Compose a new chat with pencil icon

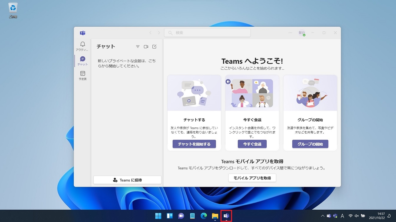pyautogui.click(x=154, y=47)
